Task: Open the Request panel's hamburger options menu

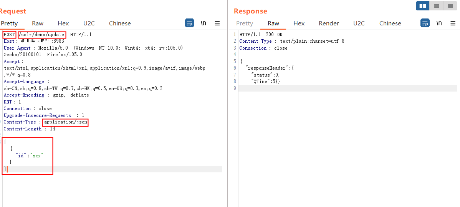Action: [217, 23]
